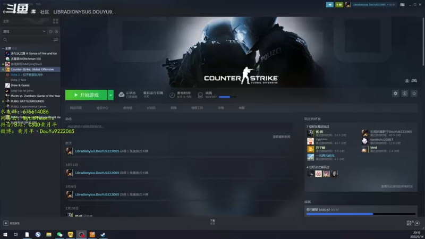Click the blue announcements icon top bar

pos(329,5)
